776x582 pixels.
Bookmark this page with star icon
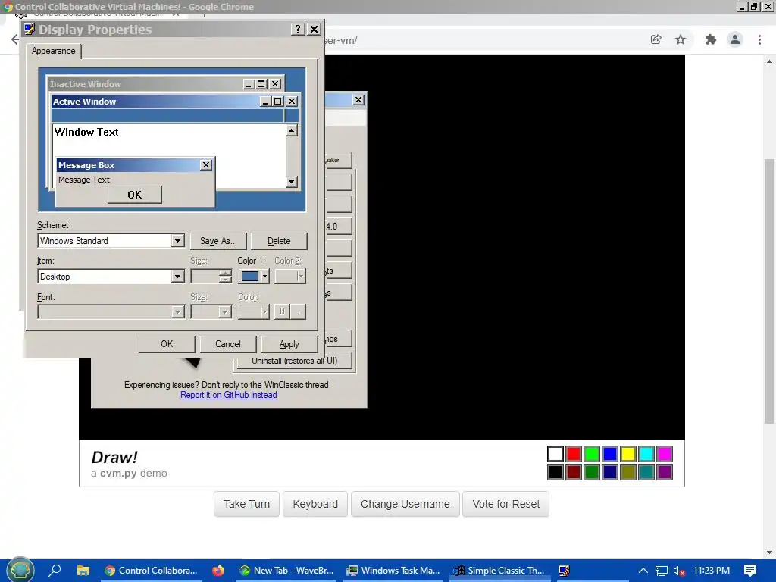coord(681,39)
